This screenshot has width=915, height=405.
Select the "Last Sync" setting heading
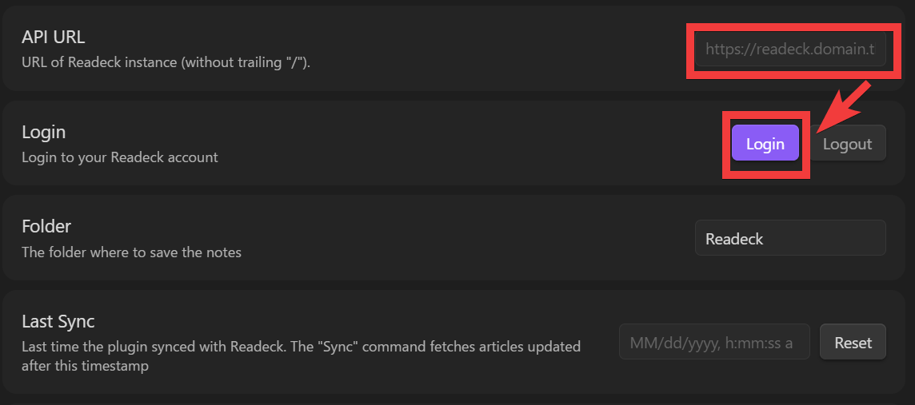point(58,322)
